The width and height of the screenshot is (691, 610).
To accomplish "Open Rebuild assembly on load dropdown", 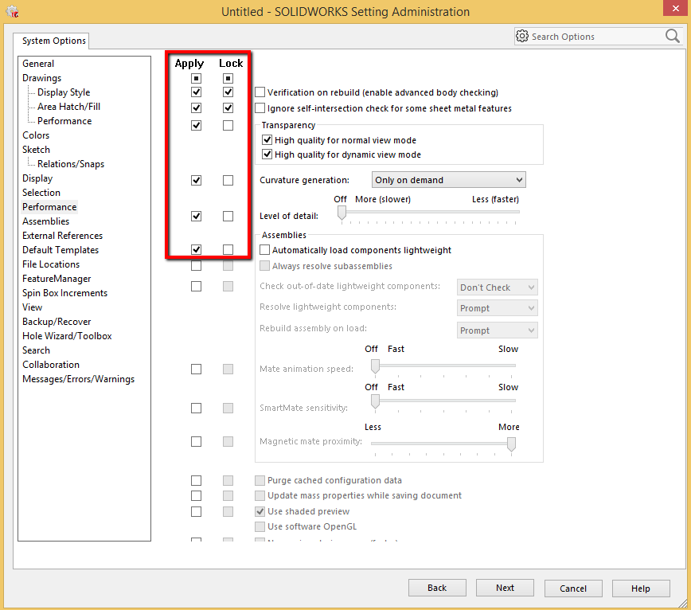I will tap(497, 330).
